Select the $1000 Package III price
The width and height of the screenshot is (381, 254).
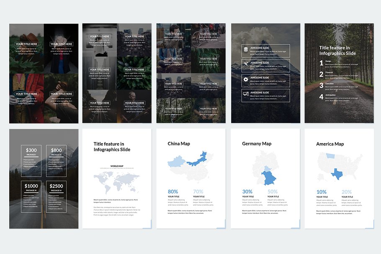[31, 186]
